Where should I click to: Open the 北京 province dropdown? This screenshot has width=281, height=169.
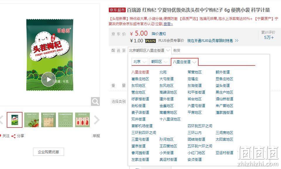click(139, 62)
